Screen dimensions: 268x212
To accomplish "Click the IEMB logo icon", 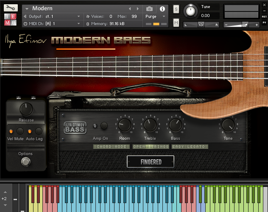I will coord(11,20).
